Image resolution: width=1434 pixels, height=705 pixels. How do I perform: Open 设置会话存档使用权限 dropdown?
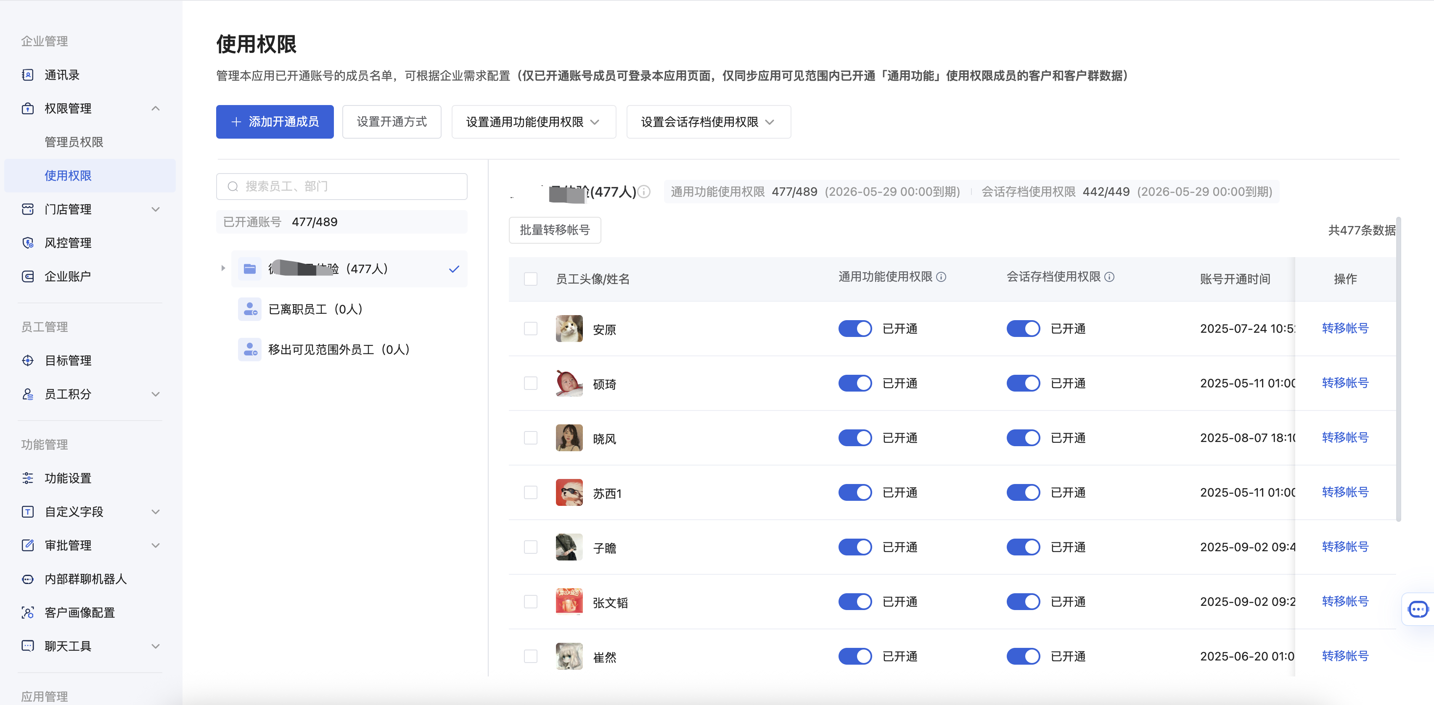[x=708, y=122]
